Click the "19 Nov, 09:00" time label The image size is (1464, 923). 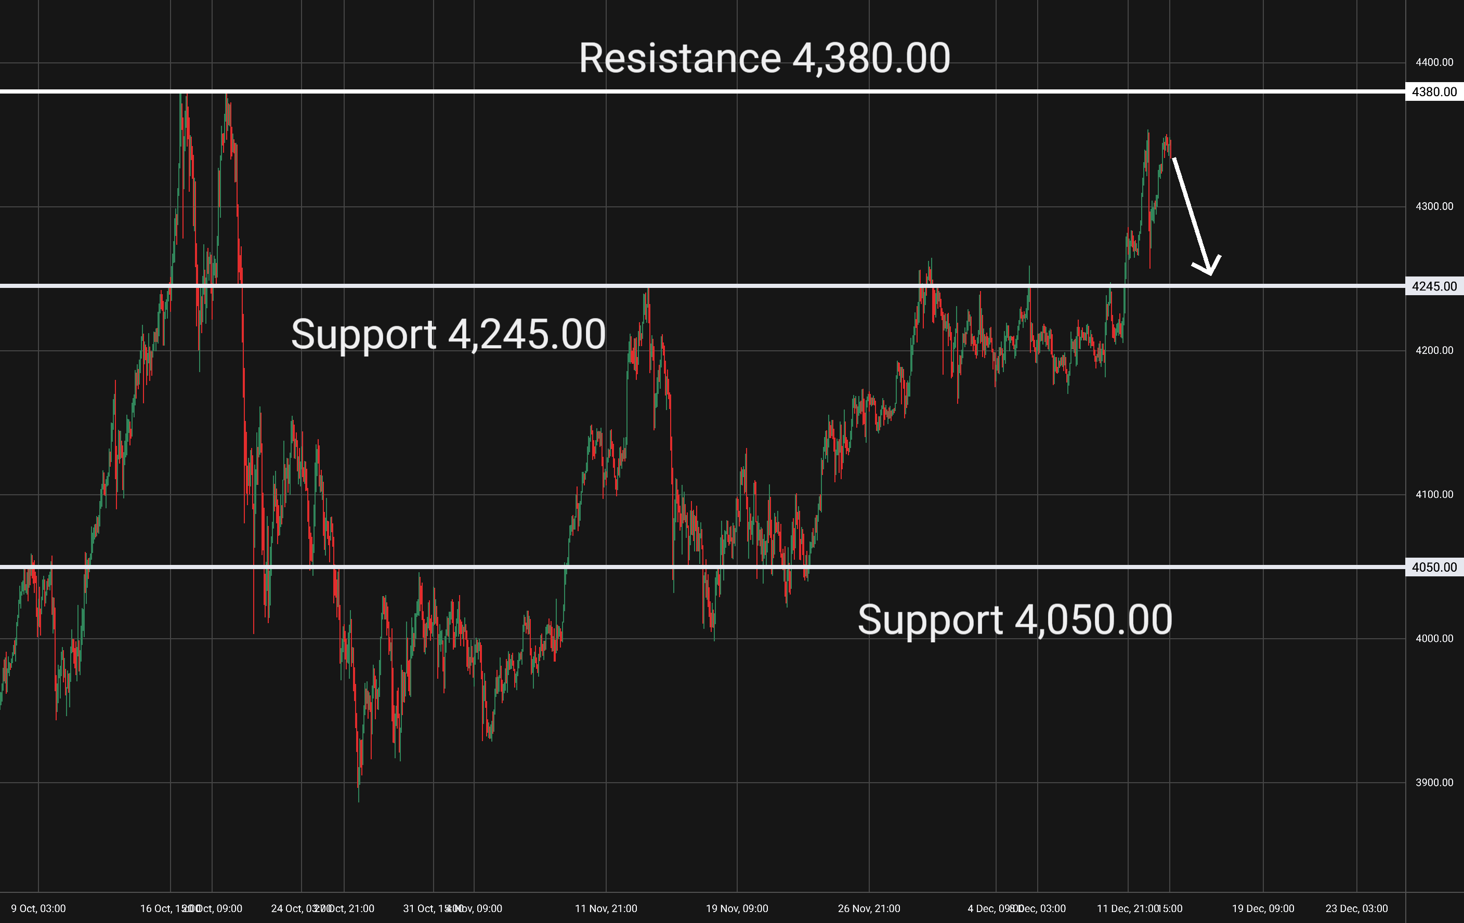tap(737, 908)
